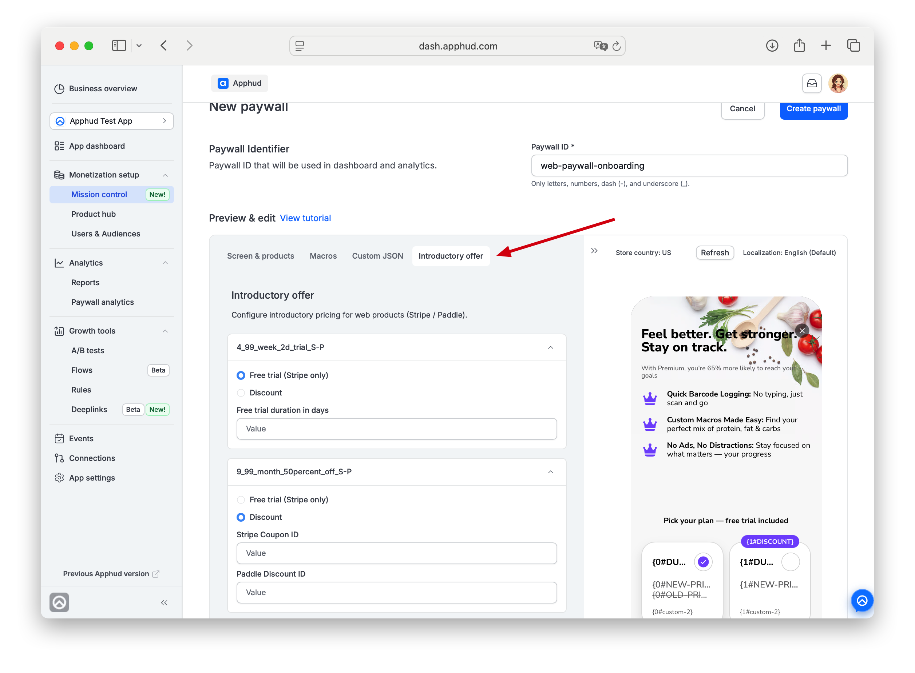Select Free trial for 9_99_month product
This screenshot has width=915, height=673.
pyautogui.click(x=241, y=499)
